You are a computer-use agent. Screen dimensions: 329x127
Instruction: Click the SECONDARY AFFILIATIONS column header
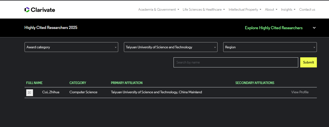255,83
